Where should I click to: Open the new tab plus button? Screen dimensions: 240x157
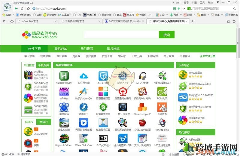193,21
